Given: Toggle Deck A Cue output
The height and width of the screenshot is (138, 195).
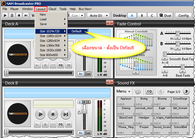Looking at the screenshot, I should click(88, 74).
